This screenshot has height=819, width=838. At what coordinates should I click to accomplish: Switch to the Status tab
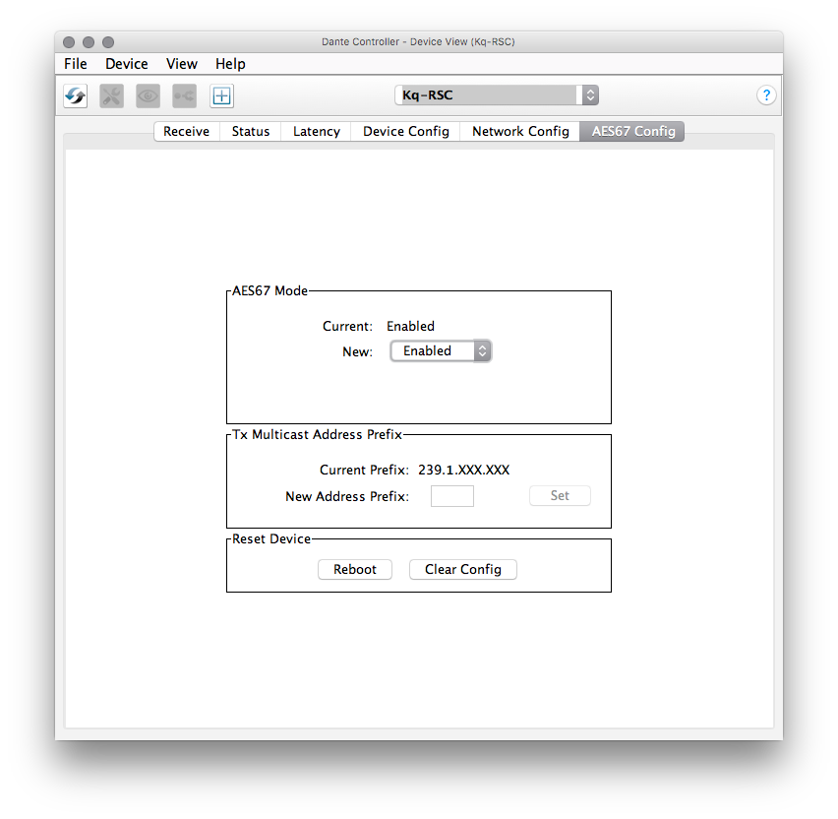tap(251, 132)
